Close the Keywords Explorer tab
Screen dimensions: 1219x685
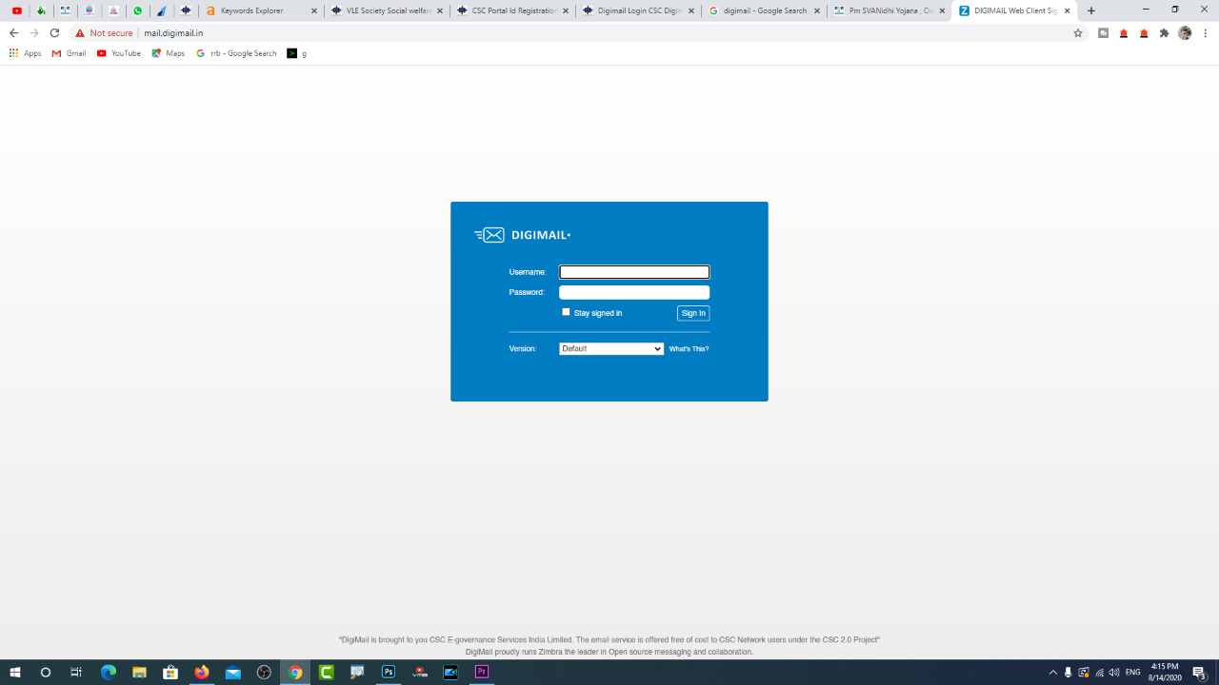314,10
